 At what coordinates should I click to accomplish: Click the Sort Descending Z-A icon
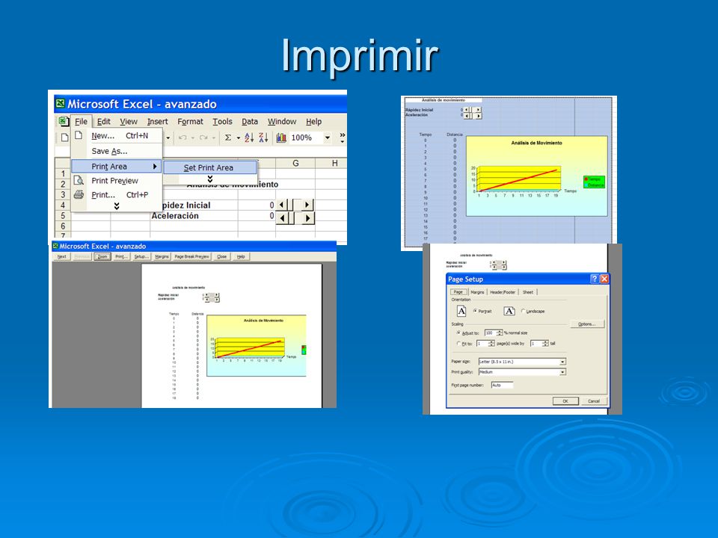coord(263,137)
